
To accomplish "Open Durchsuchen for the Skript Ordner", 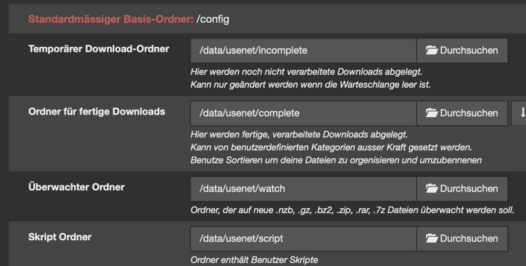I will point(462,239).
